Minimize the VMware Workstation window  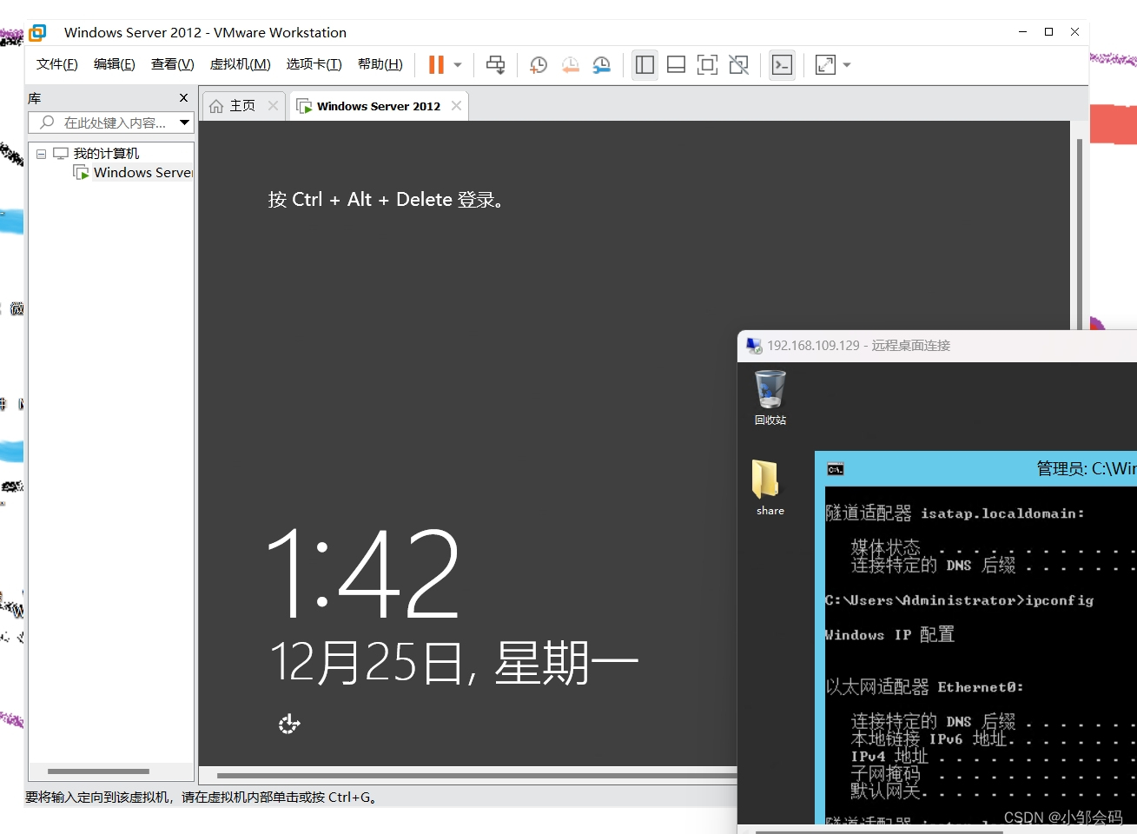[1022, 32]
